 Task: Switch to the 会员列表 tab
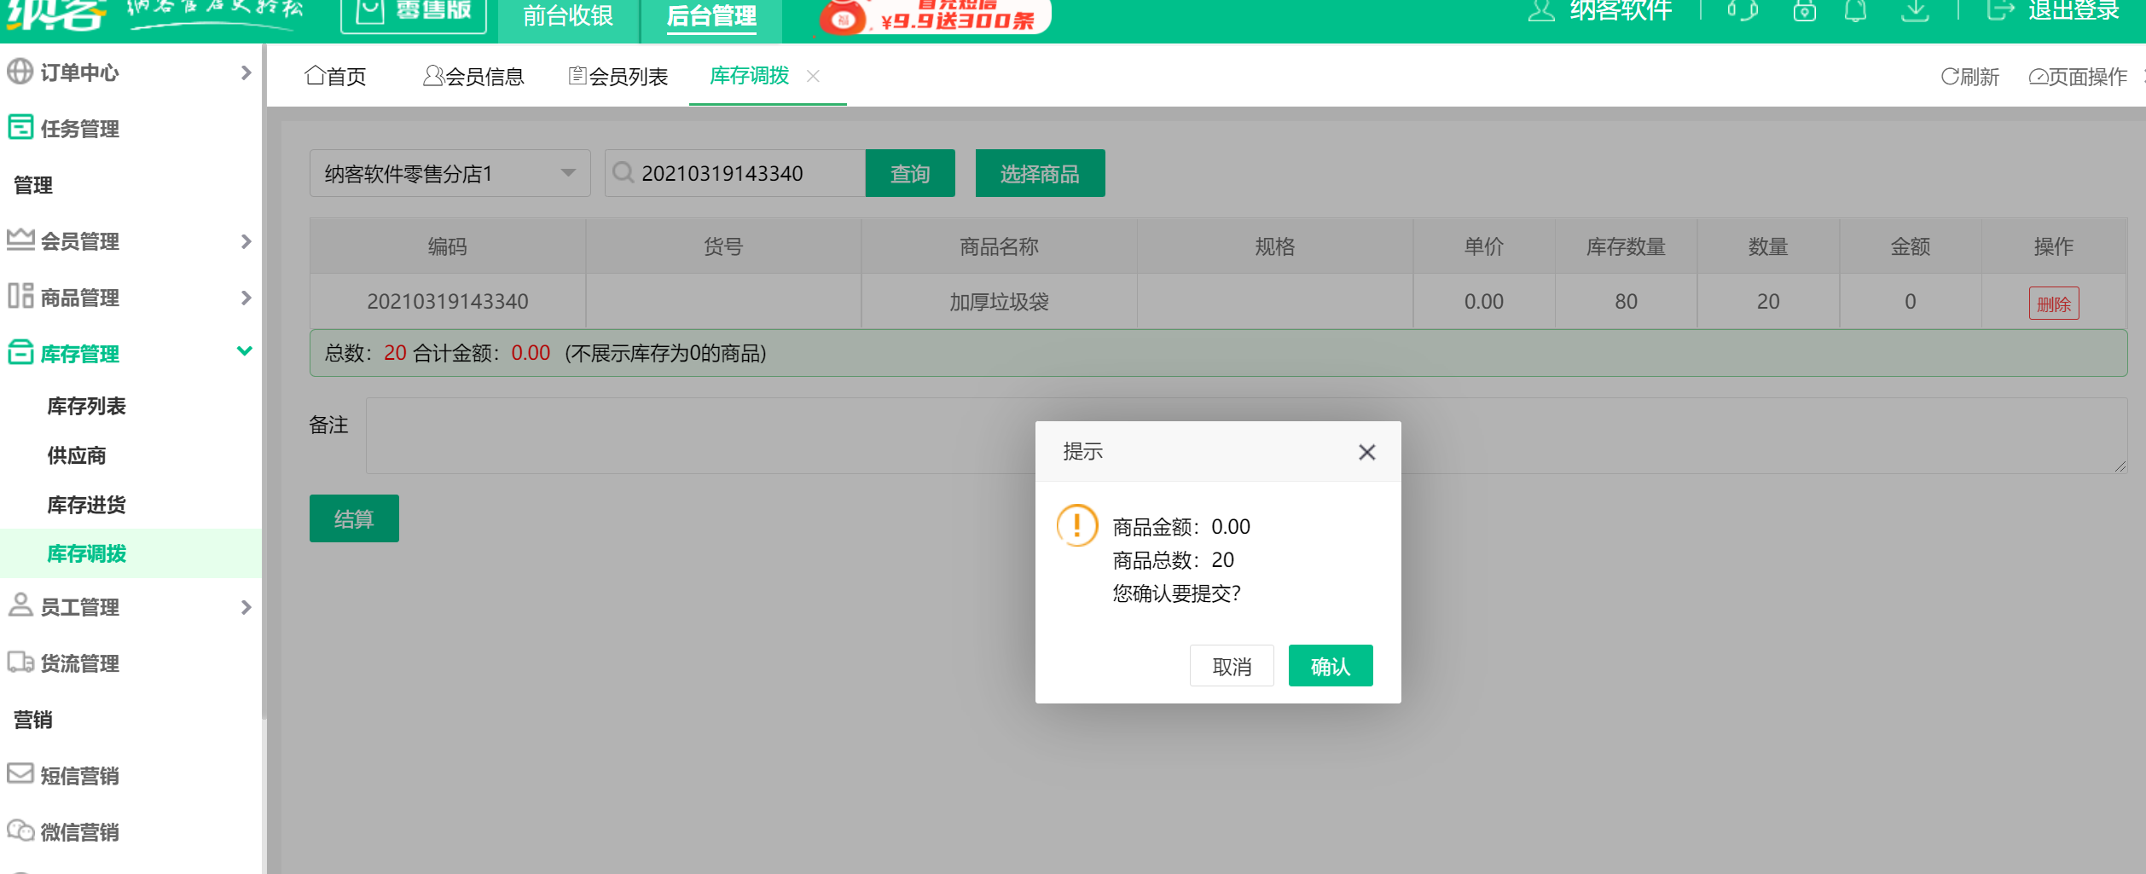pyautogui.click(x=618, y=76)
